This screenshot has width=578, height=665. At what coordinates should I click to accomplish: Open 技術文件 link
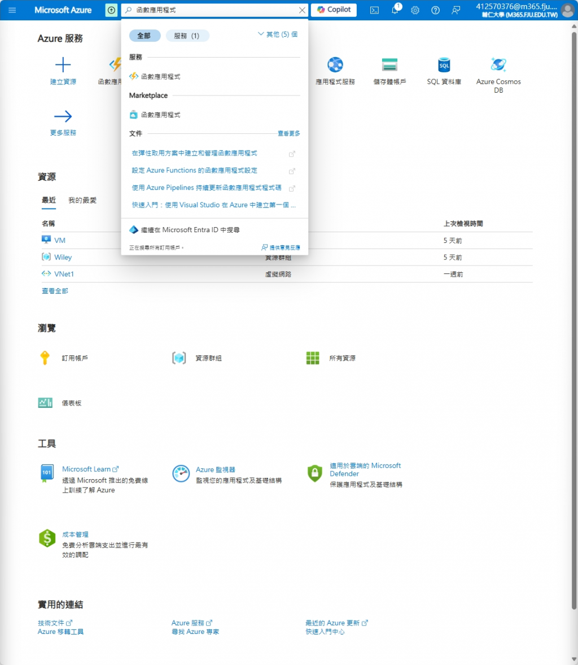[x=55, y=623]
